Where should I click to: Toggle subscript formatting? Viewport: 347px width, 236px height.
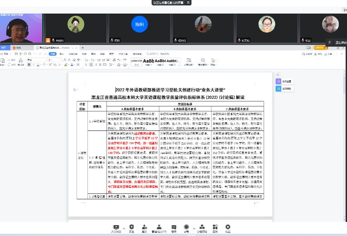click(x=55, y=65)
